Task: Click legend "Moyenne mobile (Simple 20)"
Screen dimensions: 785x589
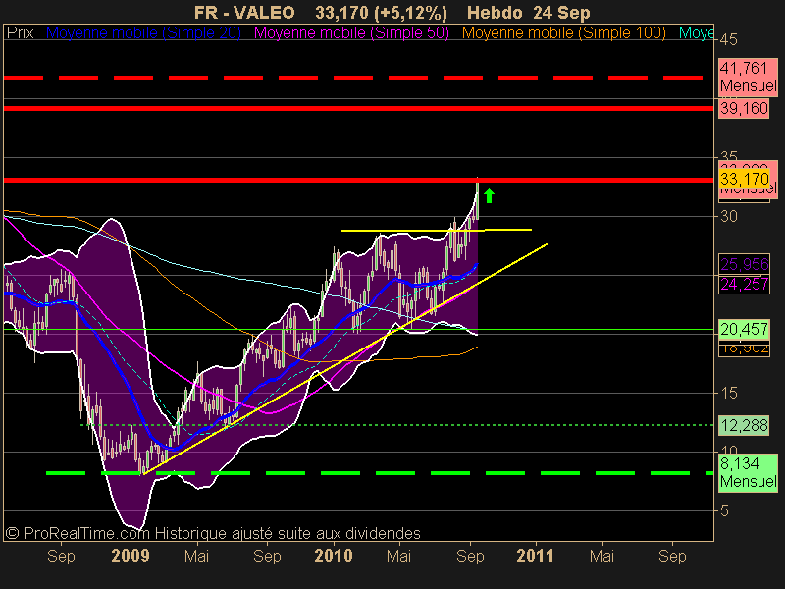Action: click(143, 33)
